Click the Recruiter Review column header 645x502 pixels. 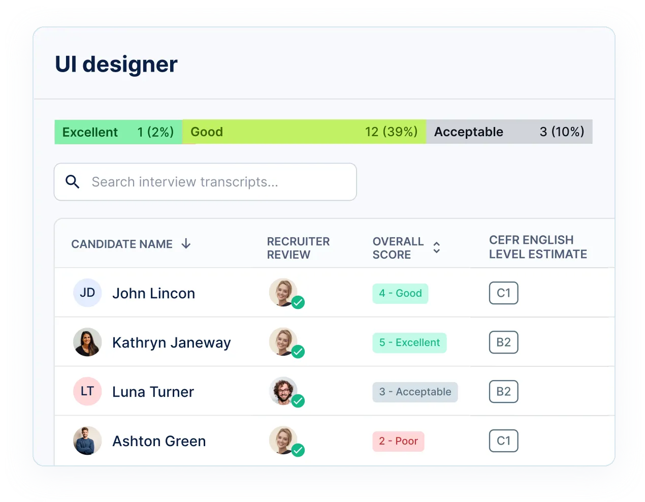(299, 248)
